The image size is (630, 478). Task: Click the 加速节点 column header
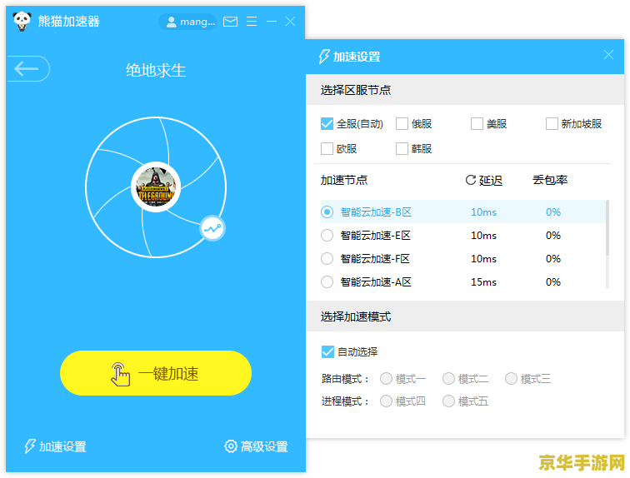(x=344, y=180)
